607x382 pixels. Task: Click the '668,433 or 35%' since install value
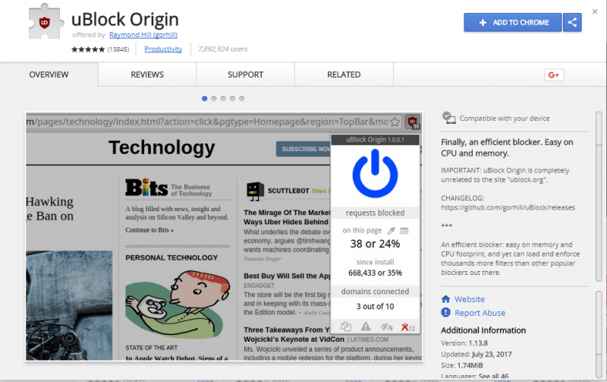pyautogui.click(x=375, y=273)
